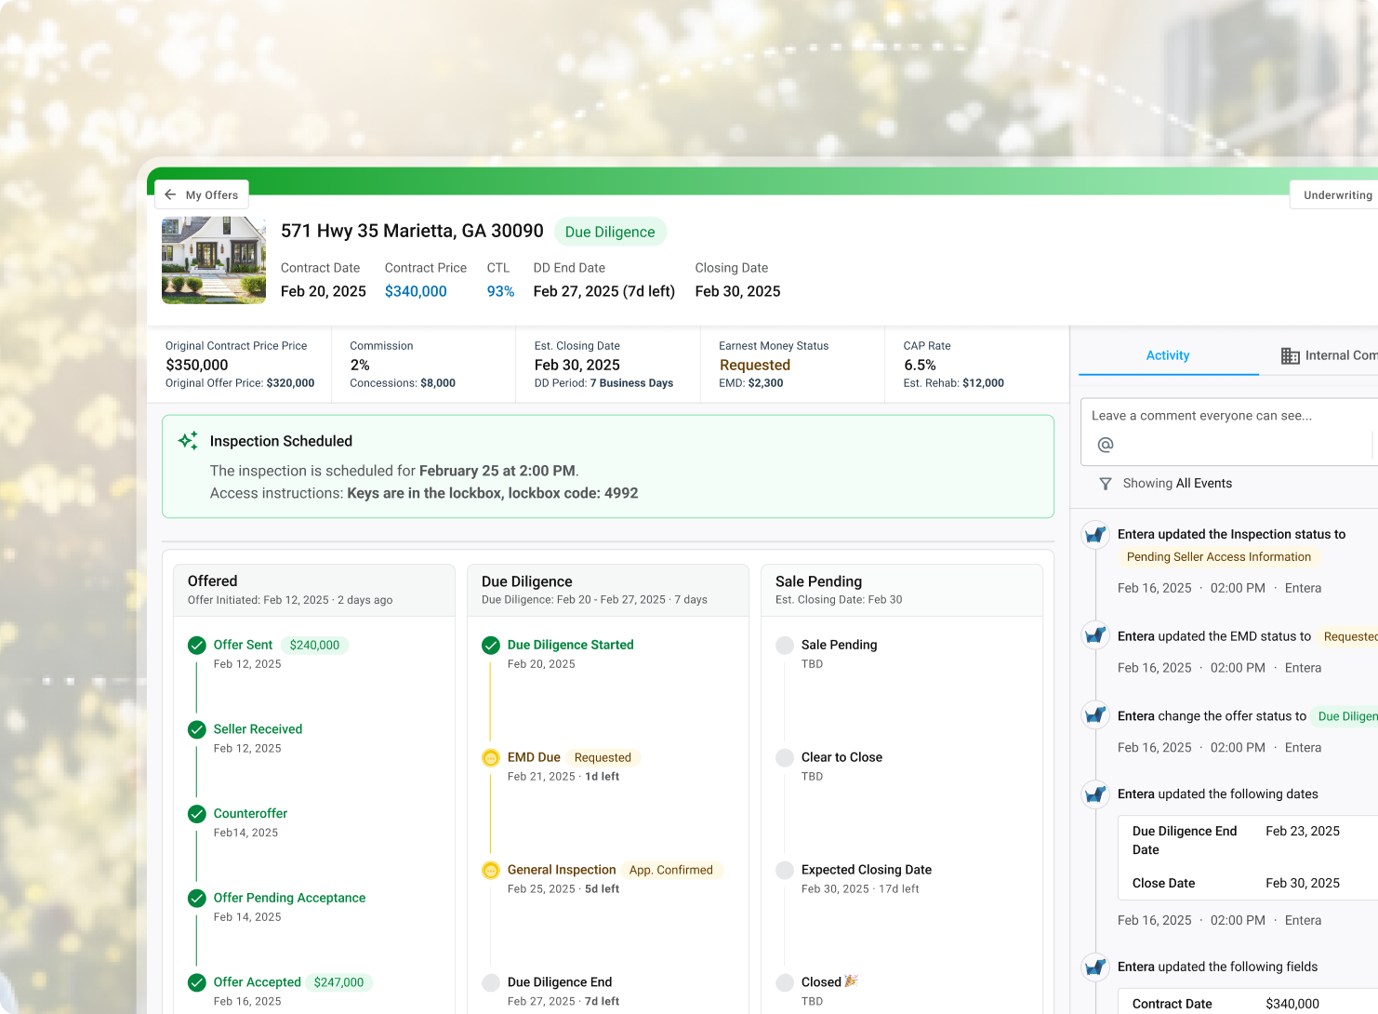
Task: Click the Offer Sent check icon
Action: [x=197, y=646]
